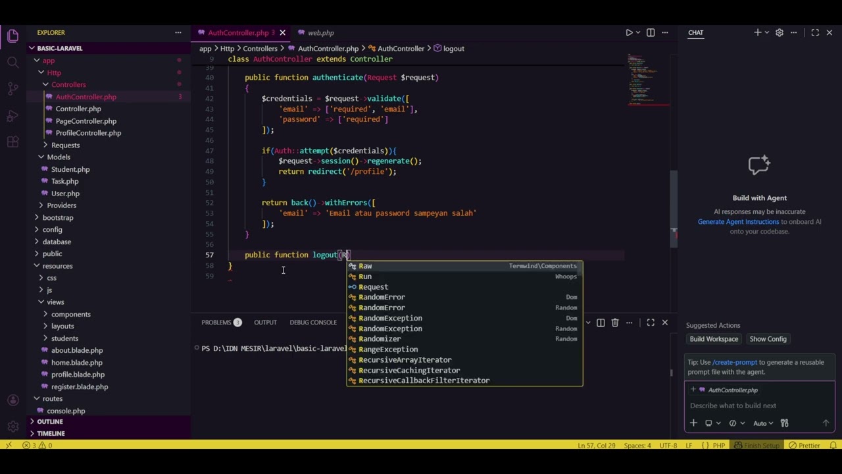Image resolution: width=842 pixels, height=474 pixels.
Task: Click the Build Workspace button
Action: pos(714,339)
